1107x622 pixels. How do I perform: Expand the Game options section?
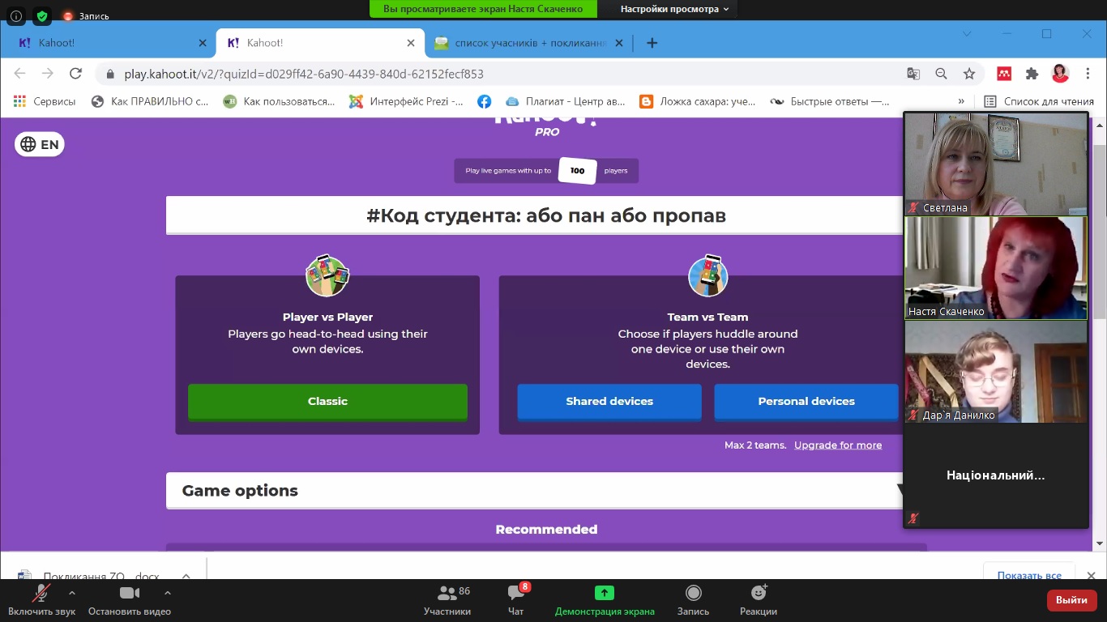[534, 491]
